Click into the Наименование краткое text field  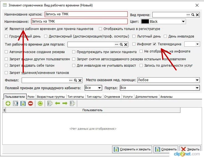pos(85,14)
